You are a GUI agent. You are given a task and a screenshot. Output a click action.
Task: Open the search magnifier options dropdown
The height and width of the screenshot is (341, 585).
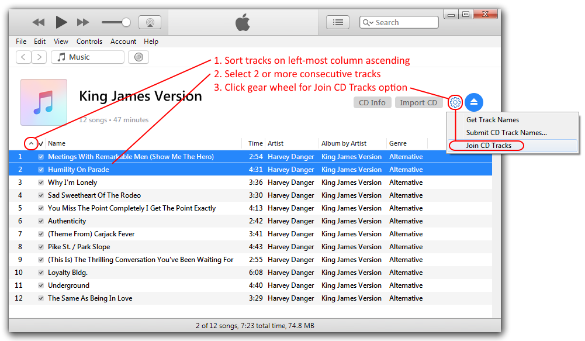(368, 23)
